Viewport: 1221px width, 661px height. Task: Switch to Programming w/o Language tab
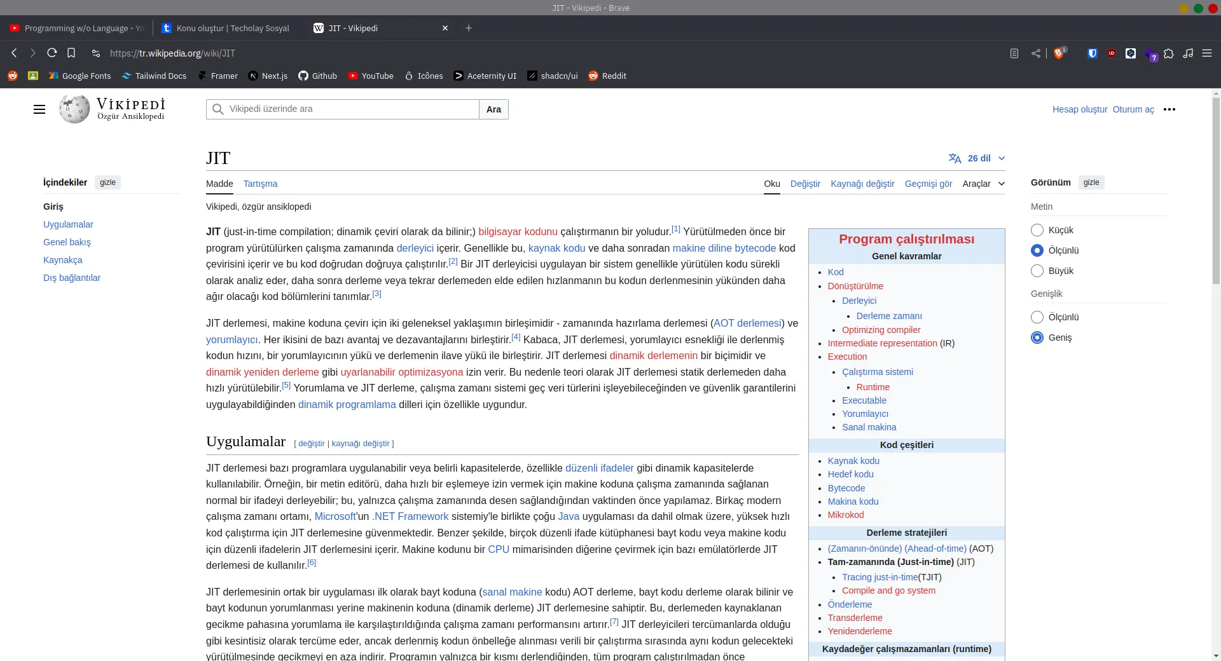[x=76, y=28]
